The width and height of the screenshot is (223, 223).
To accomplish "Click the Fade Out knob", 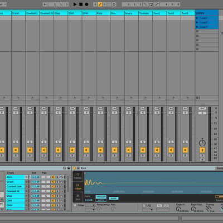I will [x=193, y=209].
